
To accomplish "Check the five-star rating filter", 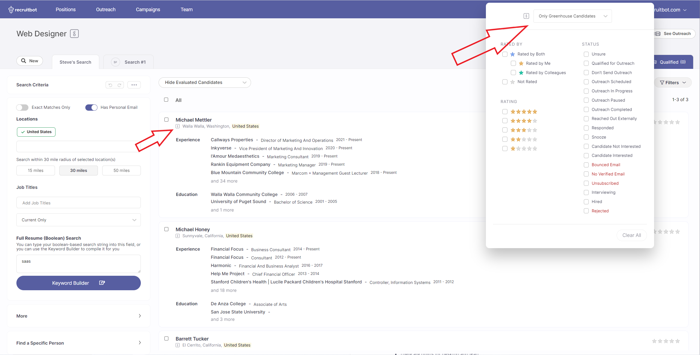I will click(505, 112).
